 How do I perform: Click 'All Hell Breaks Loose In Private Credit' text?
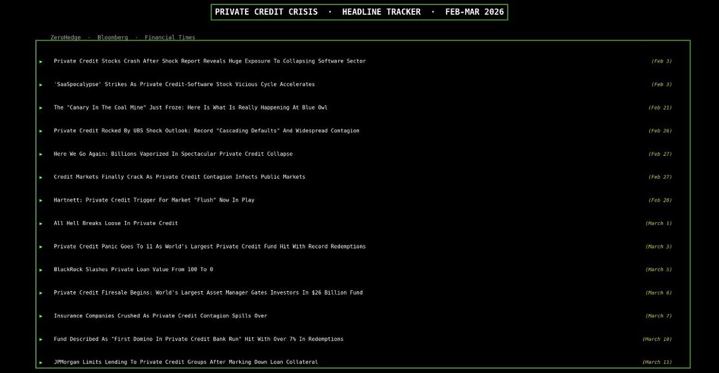coord(116,223)
